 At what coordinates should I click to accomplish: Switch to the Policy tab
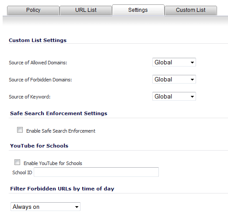[33, 11]
